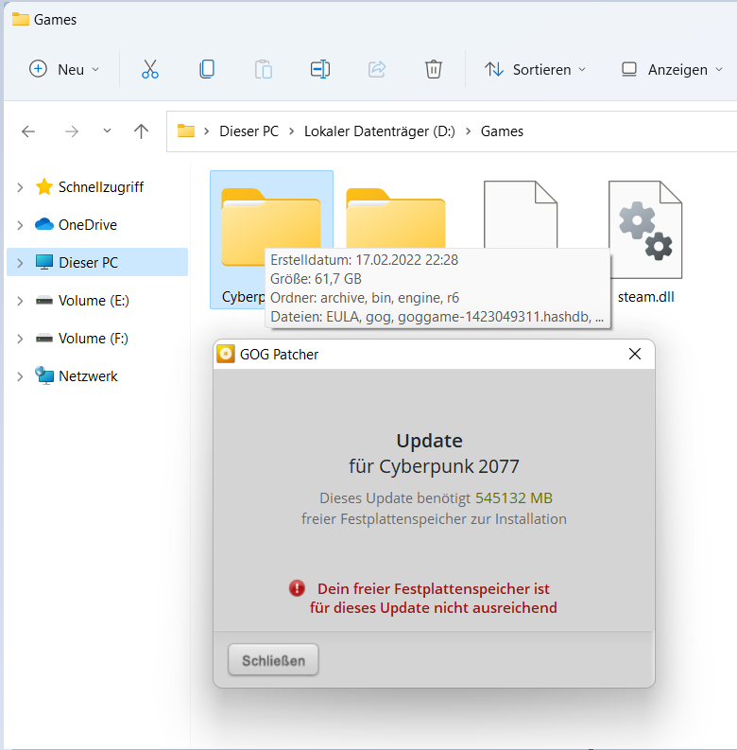Click the Games folder icon in title bar

(x=21, y=19)
